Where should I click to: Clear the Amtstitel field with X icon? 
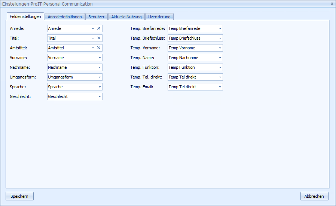99,48
